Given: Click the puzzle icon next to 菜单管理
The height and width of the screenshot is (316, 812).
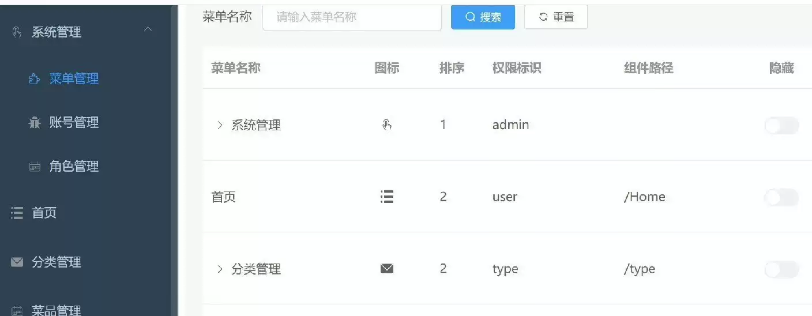Looking at the screenshot, I should click(x=34, y=79).
